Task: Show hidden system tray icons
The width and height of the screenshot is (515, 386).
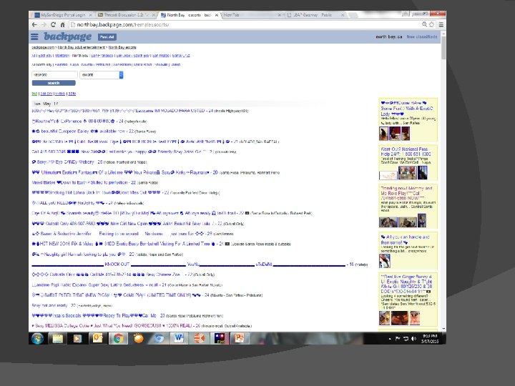Action: tap(390, 338)
